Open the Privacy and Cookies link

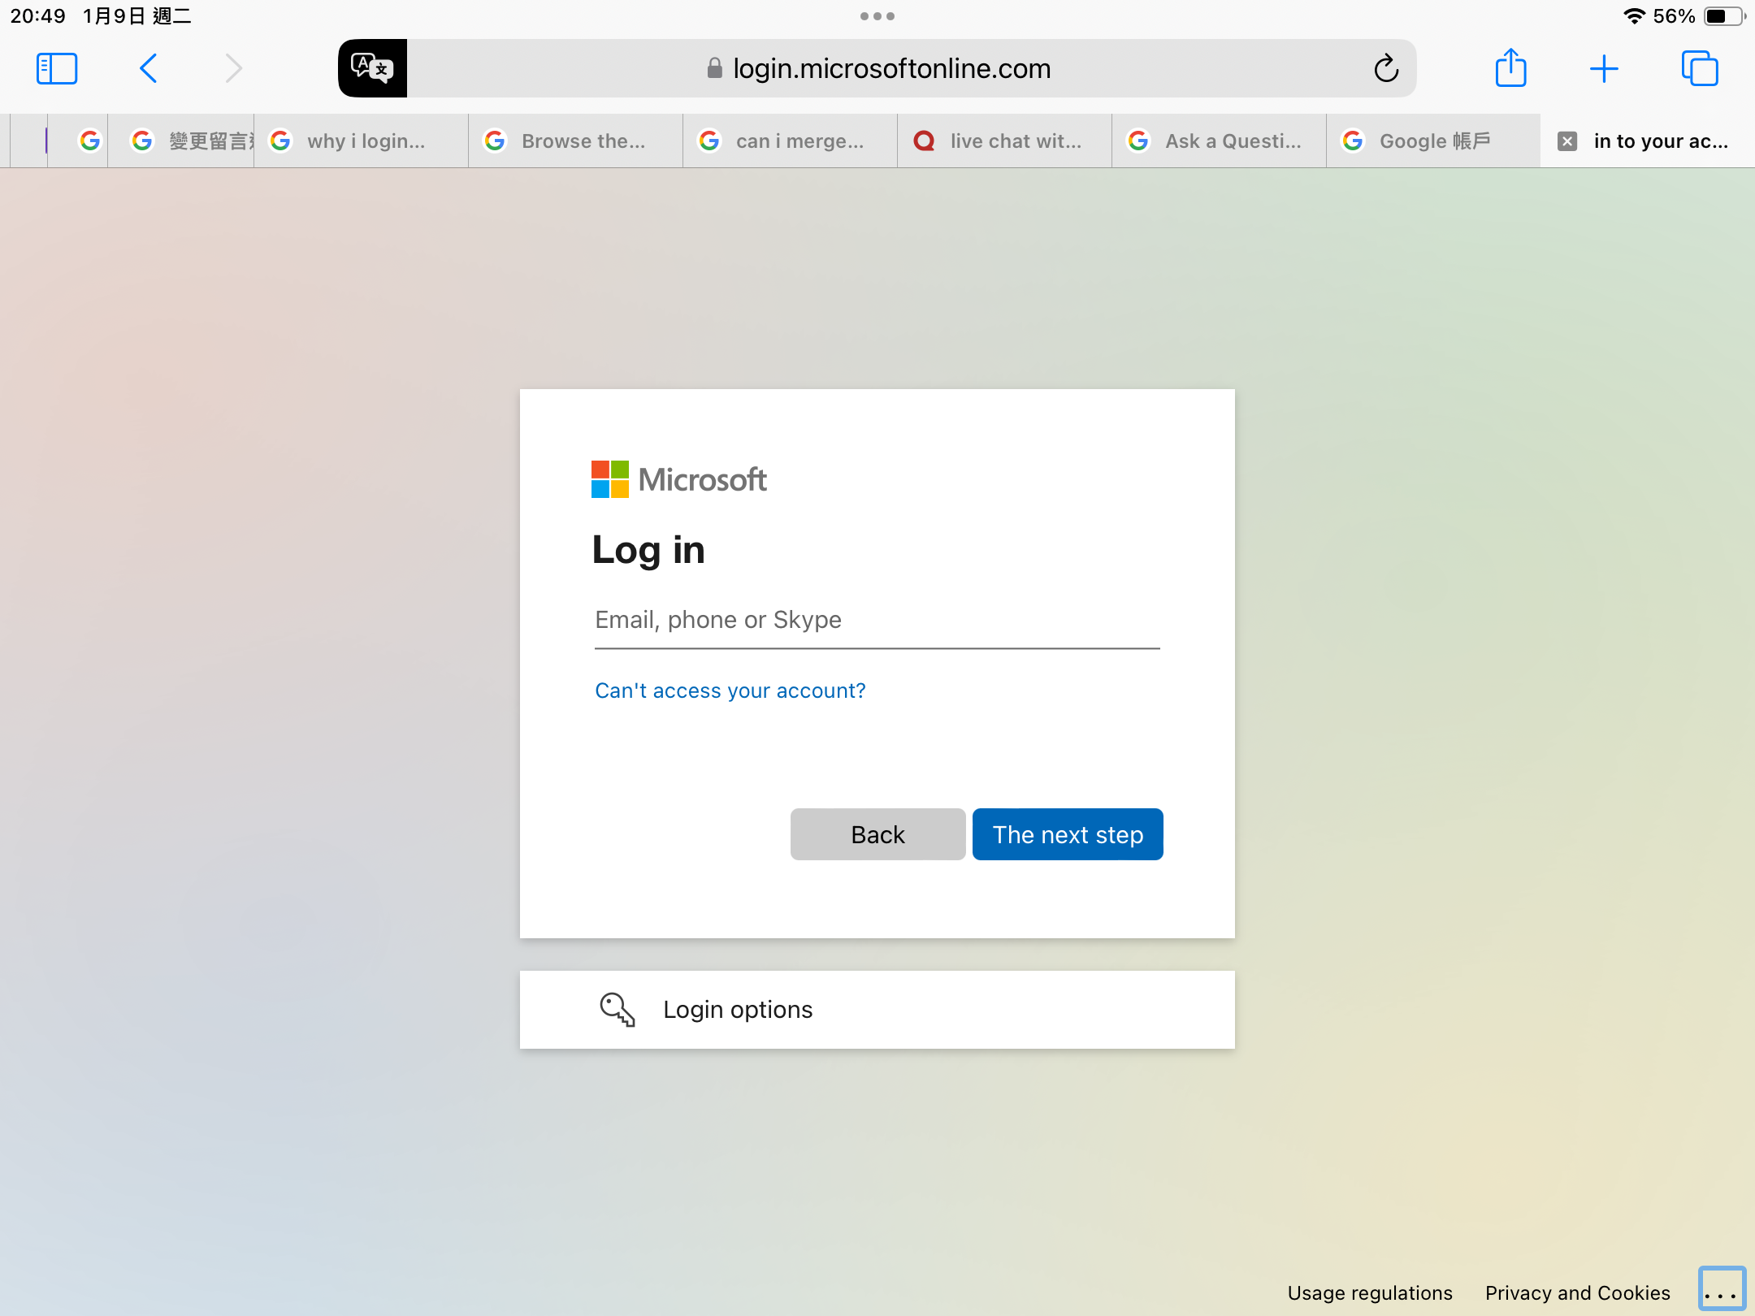click(1577, 1292)
